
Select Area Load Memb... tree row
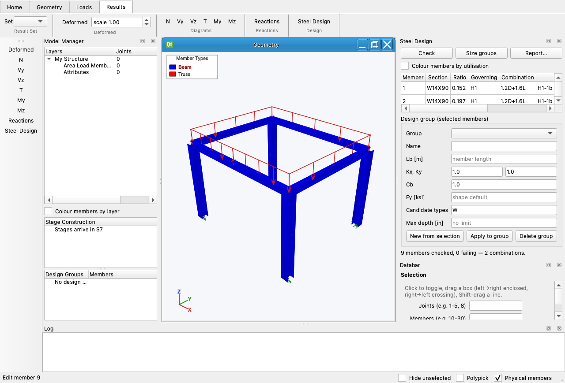click(x=101, y=66)
